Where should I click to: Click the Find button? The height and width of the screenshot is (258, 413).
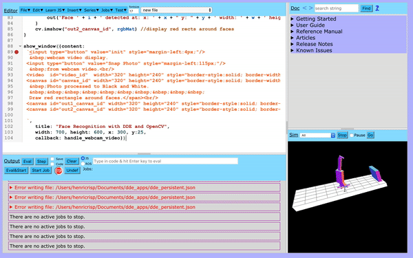(366, 8)
